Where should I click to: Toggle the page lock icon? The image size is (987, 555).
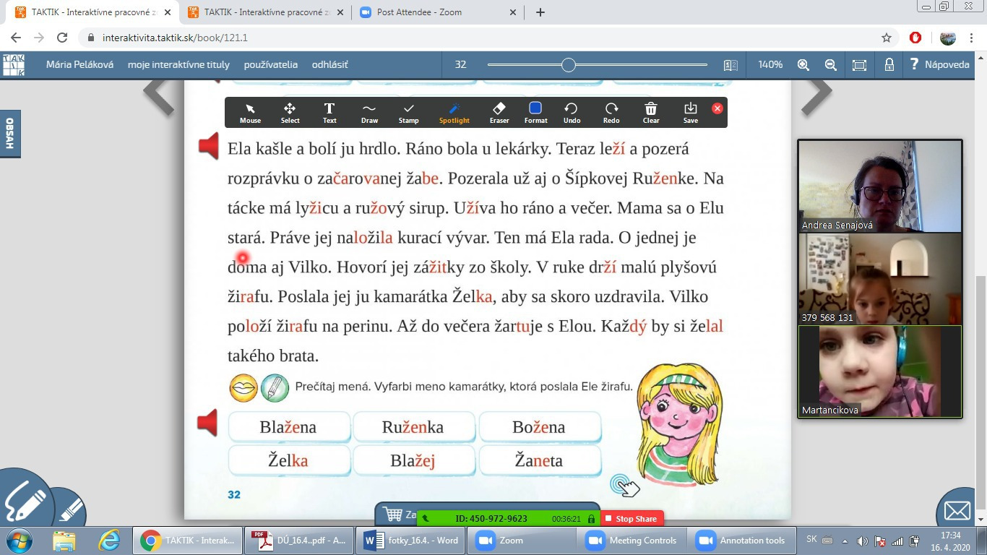click(x=889, y=65)
